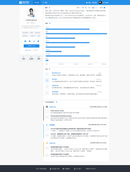
Task: Click the longest skill bar in the chart
Action: coord(76,34)
